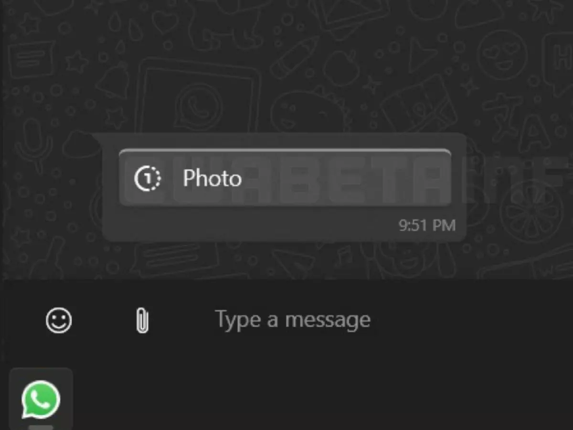Open the view once Photo message

coord(285,177)
